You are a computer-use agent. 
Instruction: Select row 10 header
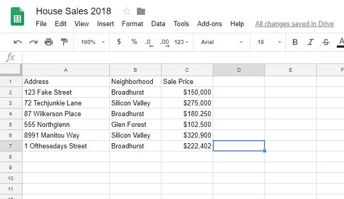click(x=11, y=178)
